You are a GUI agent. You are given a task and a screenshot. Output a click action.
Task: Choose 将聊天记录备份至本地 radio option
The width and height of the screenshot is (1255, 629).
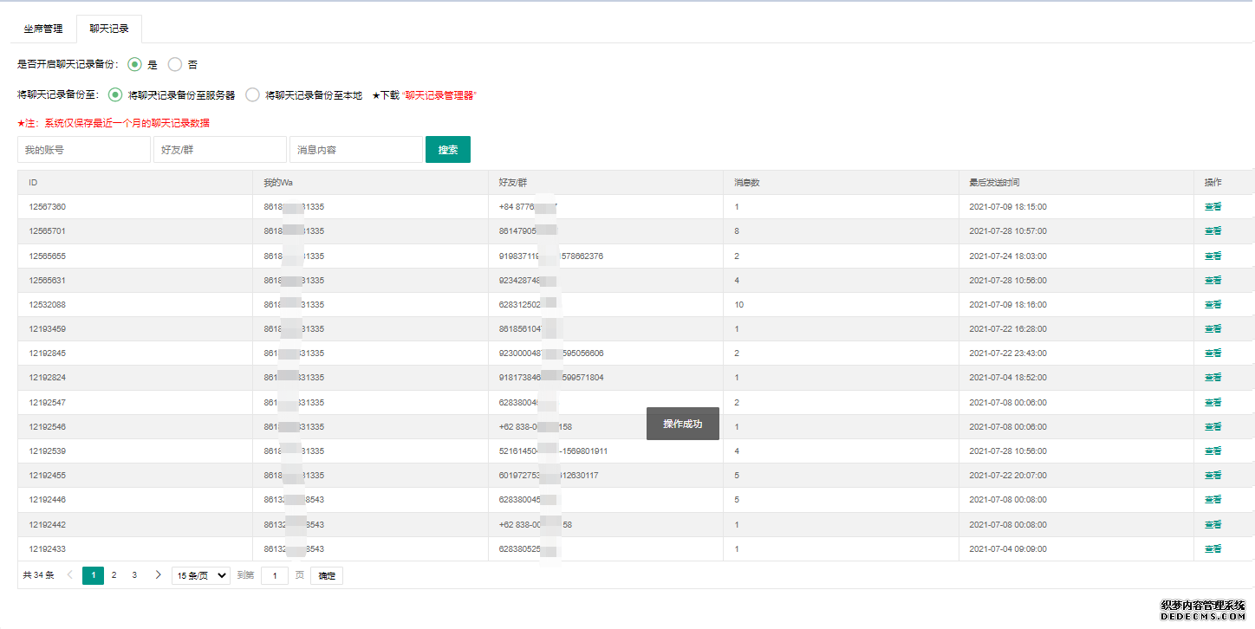coord(252,95)
